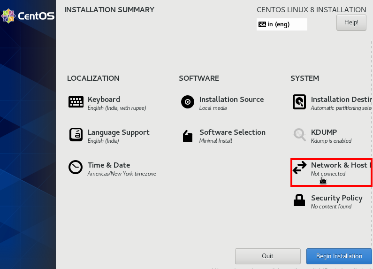Click the SOFTWARE heading
The image size is (373, 269).
click(x=199, y=78)
